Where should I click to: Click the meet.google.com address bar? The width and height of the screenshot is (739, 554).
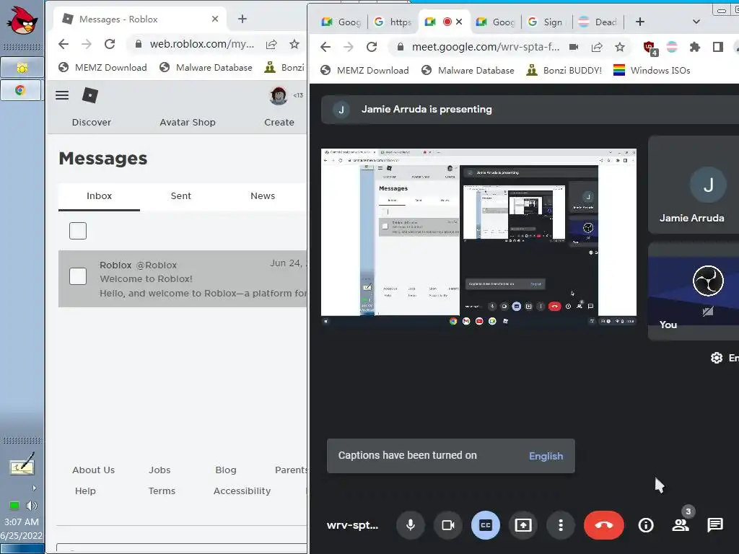point(486,47)
